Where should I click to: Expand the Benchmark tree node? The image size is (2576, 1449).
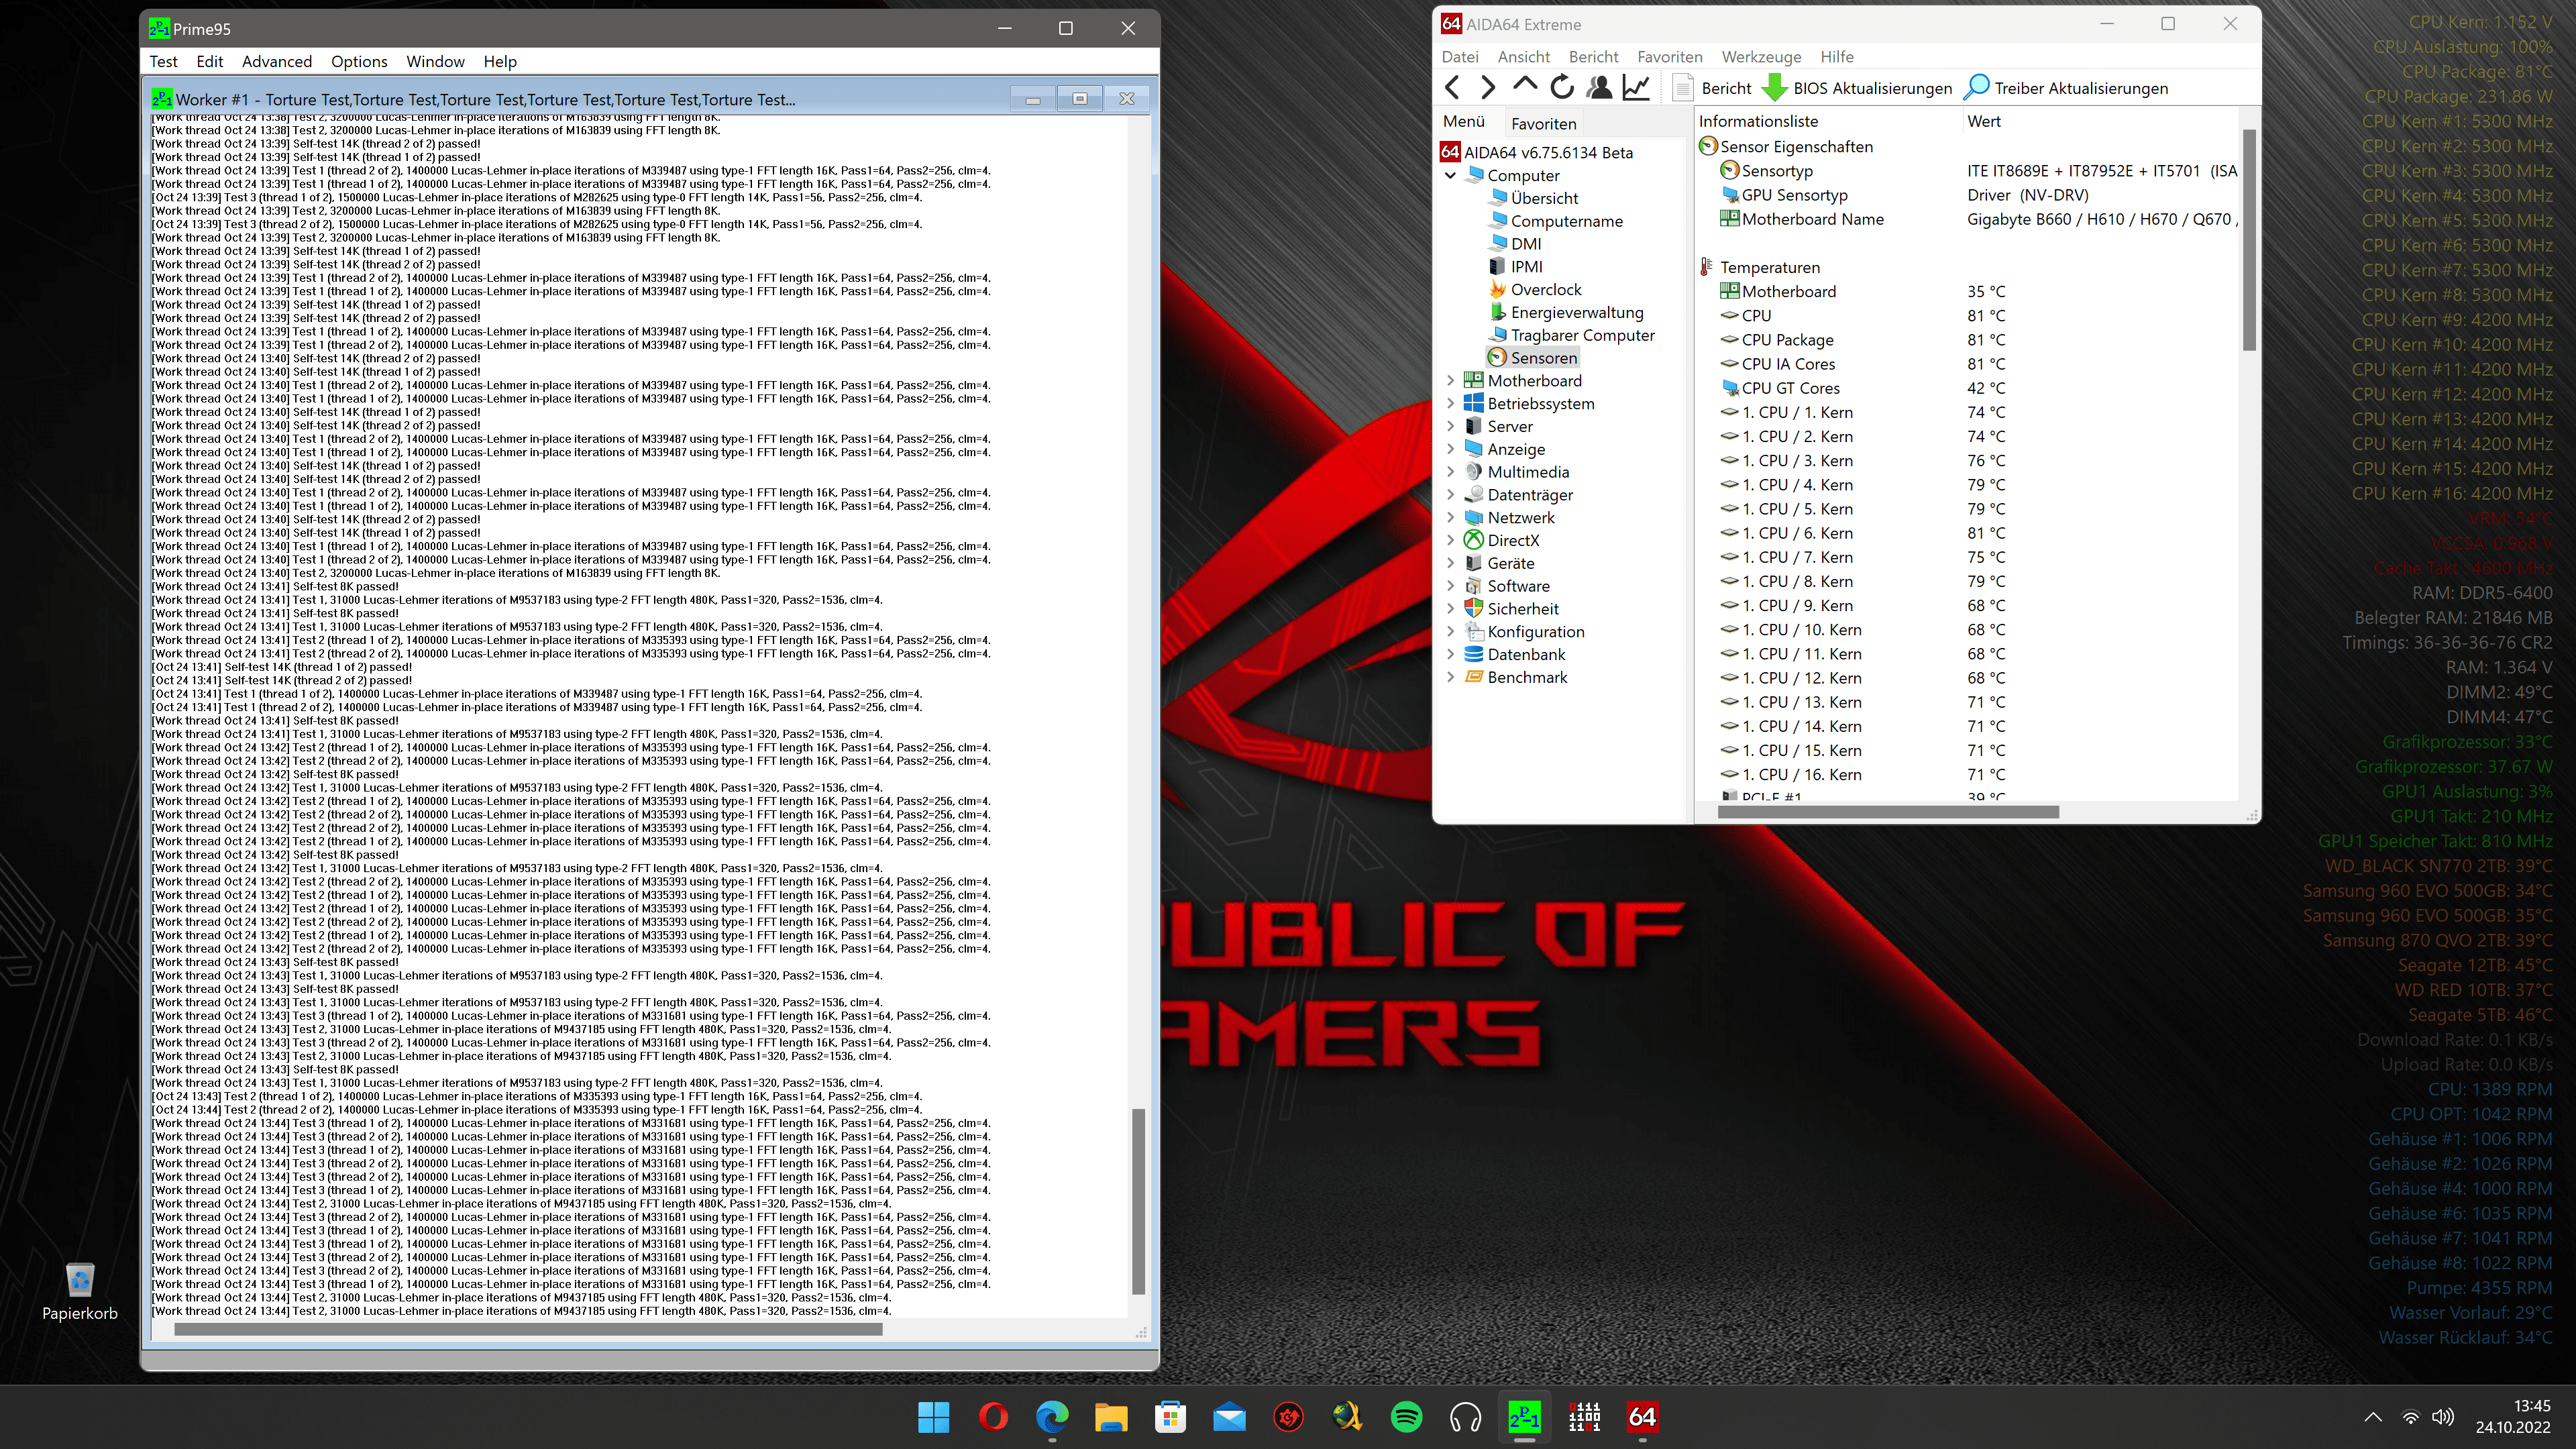coord(1451,677)
